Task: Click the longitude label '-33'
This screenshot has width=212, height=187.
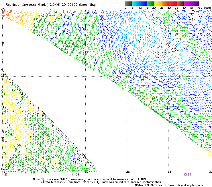Action: [x=168, y=172]
